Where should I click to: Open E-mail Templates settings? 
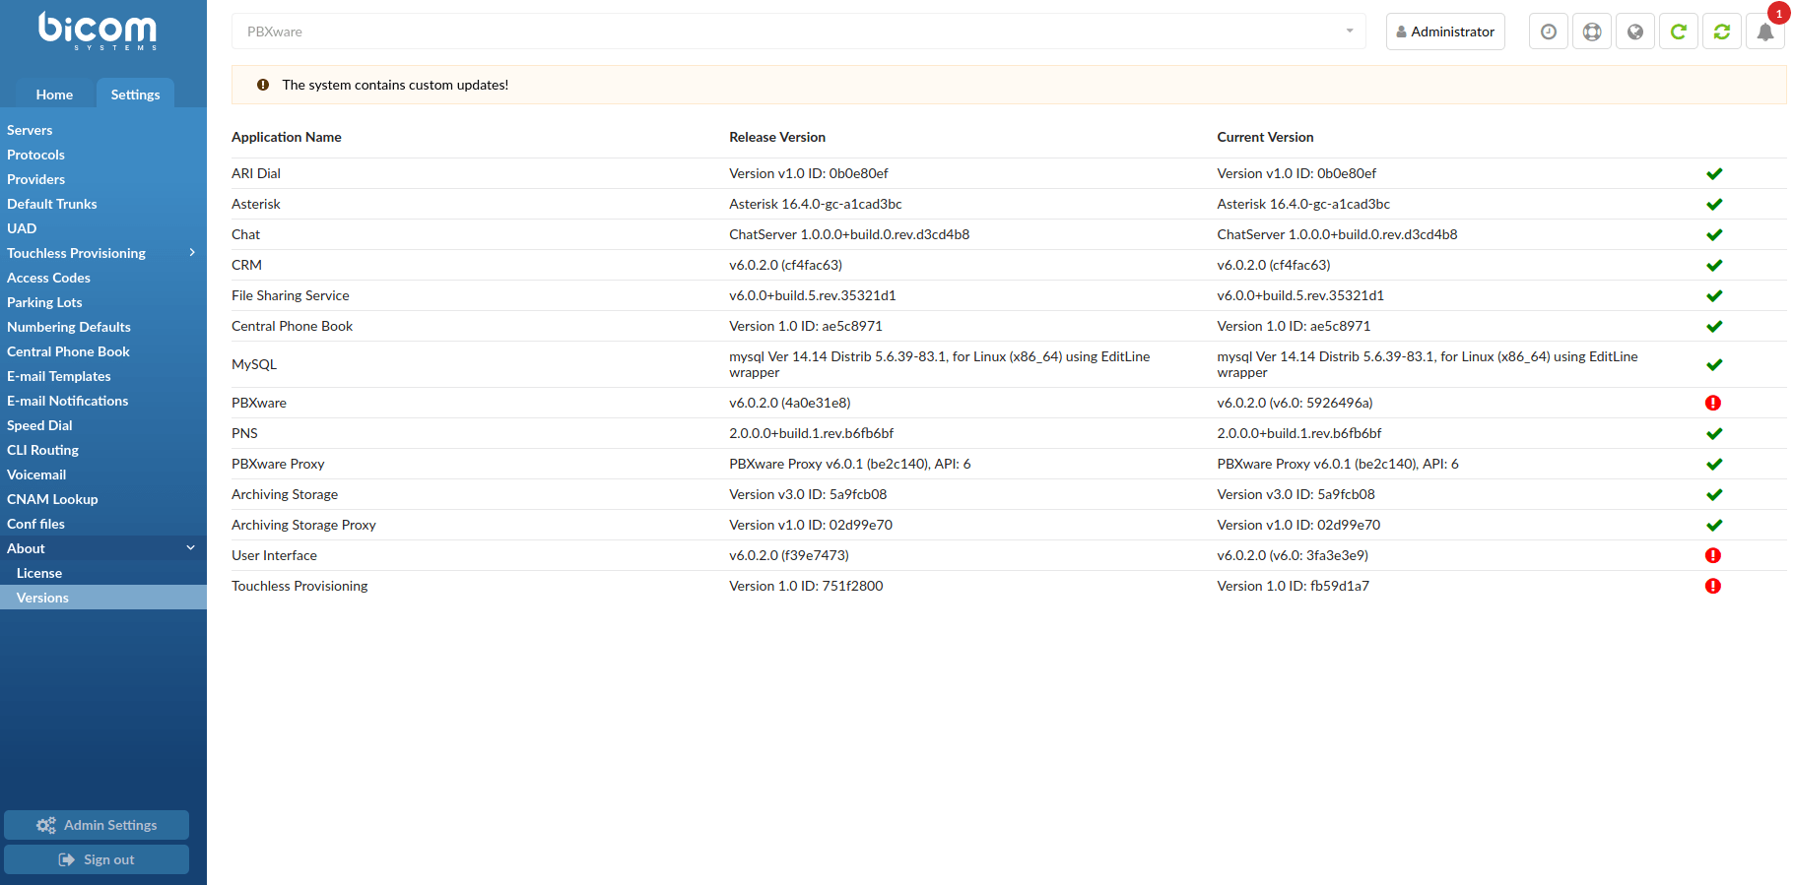pos(59,376)
